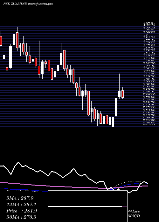Viewport: 159px width, 222px height.
Task: Click inside the MACD histogram box
Action: (87, 206)
